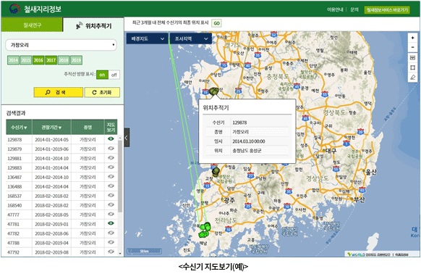Open 이용안내 in header

point(335,9)
